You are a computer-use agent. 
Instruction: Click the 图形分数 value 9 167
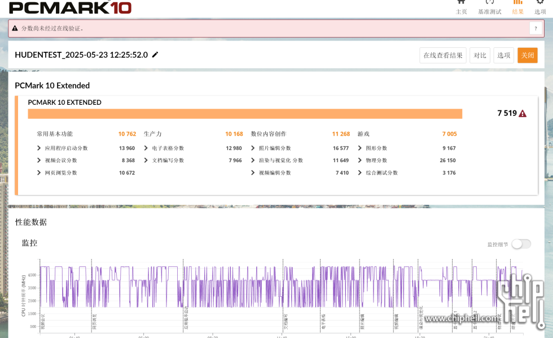(449, 148)
